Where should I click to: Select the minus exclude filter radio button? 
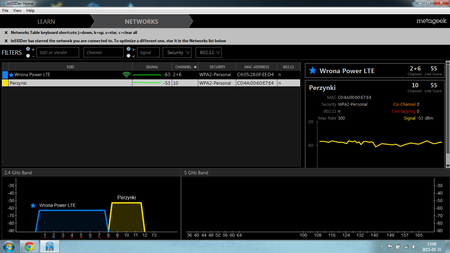pos(28,56)
